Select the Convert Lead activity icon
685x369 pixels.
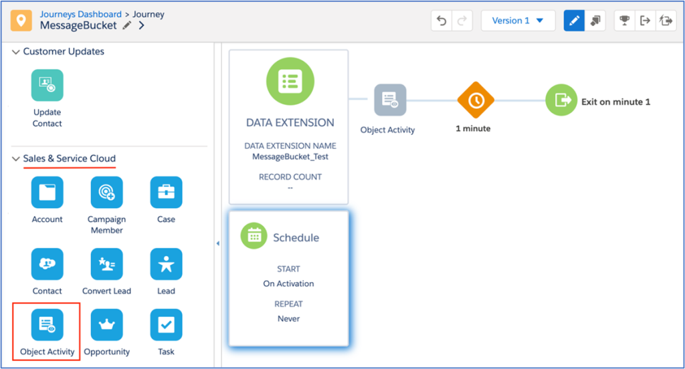pos(106,264)
